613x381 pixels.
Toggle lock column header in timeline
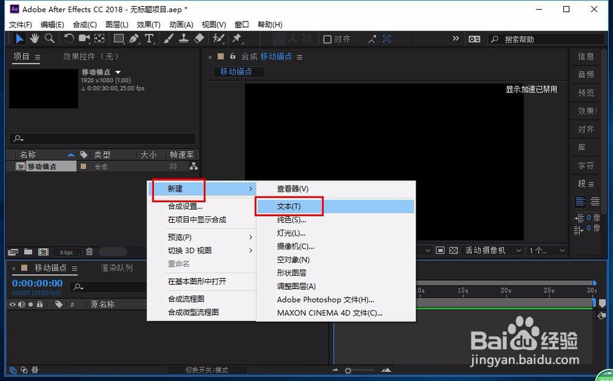click(39, 304)
